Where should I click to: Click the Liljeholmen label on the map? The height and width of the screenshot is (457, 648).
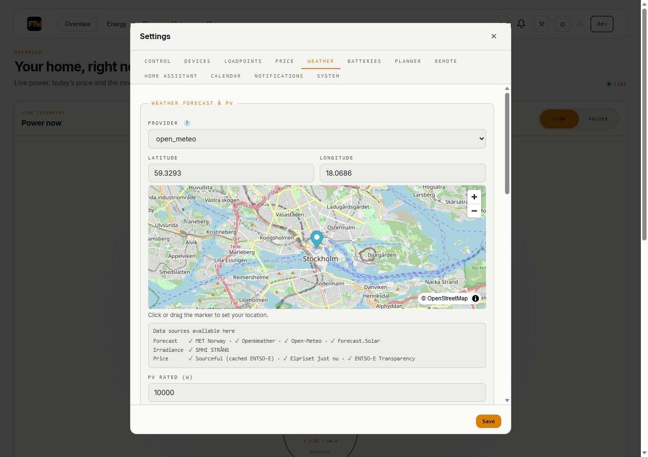(x=253, y=300)
